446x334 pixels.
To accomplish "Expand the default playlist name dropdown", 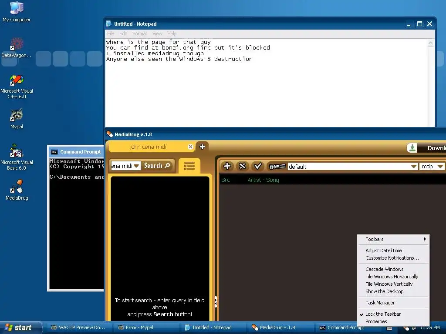I will (x=414, y=167).
